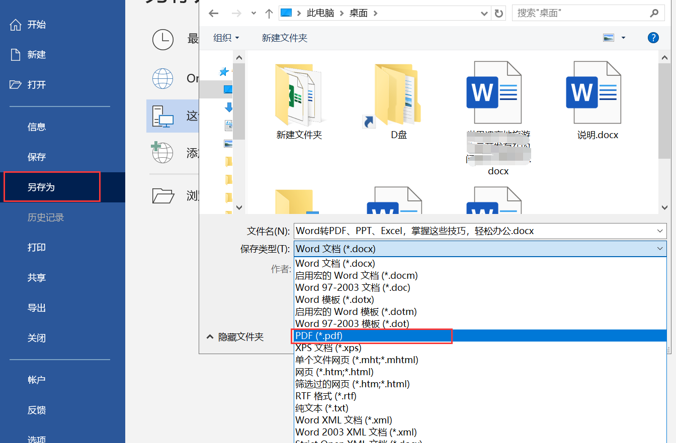Image resolution: width=676 pixels, height=443 pixels.
Task: Choose Word XML 文档 (*.xml) type
Action: [x=480, y=420]
